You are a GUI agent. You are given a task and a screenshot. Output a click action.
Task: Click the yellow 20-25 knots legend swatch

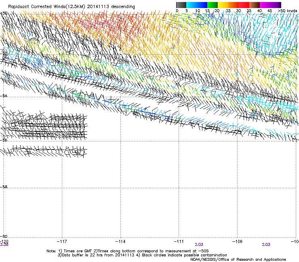click(223, 5)
